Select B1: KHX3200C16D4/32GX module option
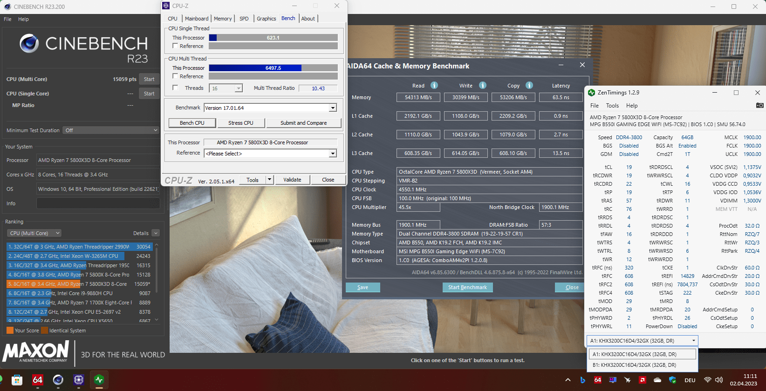Screen dimensions: 766x391 [643, 365]
